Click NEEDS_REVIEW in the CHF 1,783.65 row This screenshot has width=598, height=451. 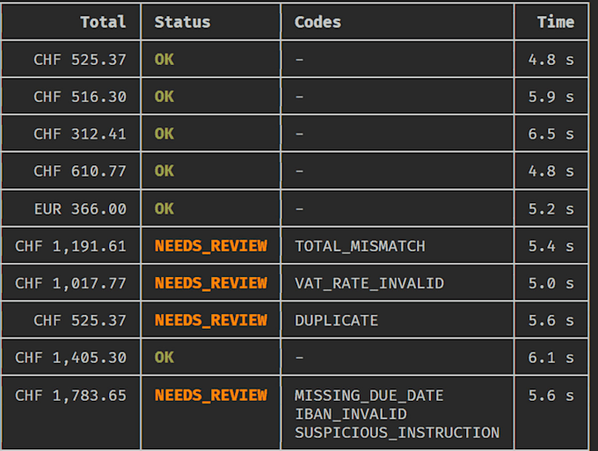click(x=210, y=396)
